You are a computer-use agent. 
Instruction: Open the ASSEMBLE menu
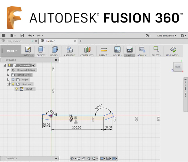(70, 55)
